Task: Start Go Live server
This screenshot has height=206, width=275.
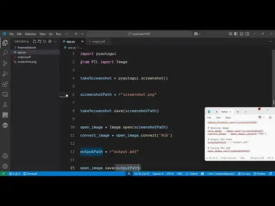Action: tap(244, 173)
